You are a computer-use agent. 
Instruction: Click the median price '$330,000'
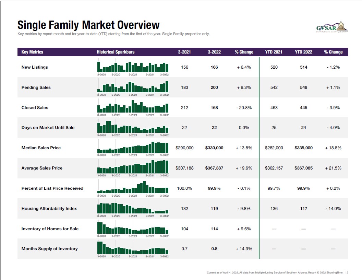214,148
